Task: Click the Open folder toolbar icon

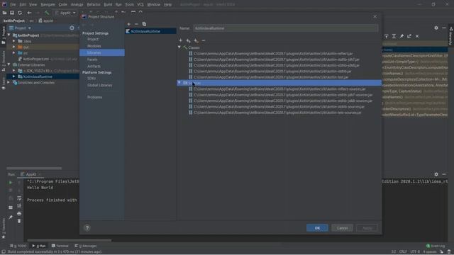Action: click(4, 13)
